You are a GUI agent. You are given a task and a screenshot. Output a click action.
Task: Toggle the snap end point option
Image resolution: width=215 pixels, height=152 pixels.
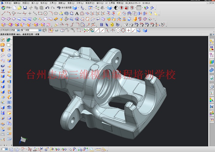(97, 30)
